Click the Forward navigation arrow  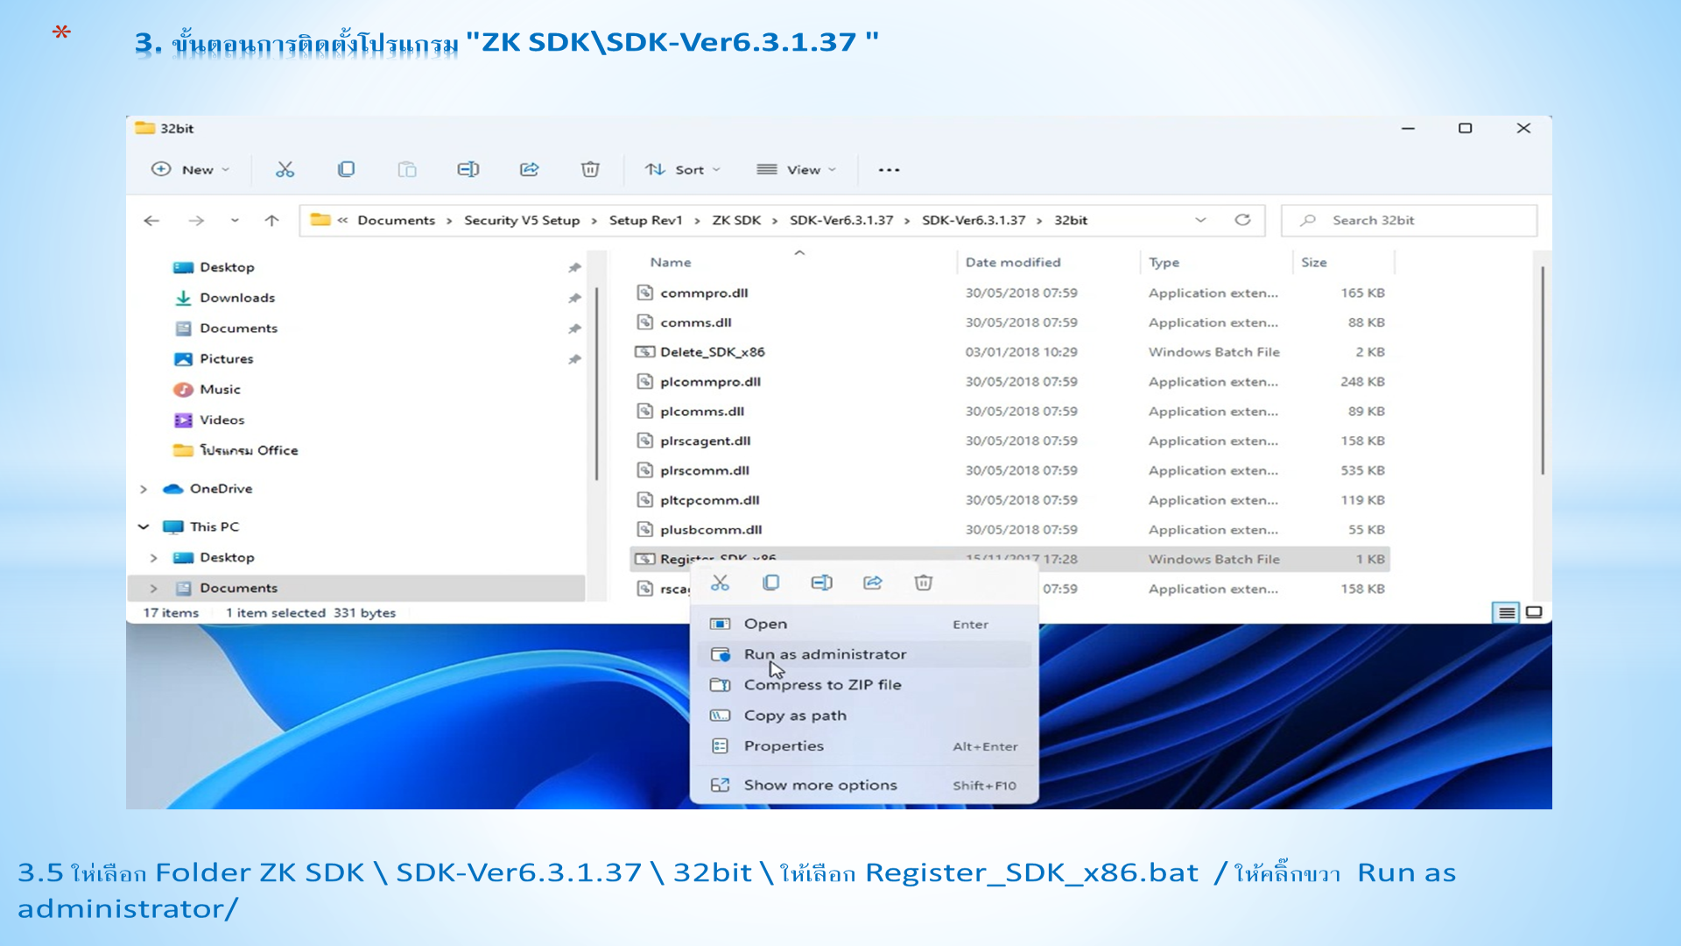coord(196,221)
